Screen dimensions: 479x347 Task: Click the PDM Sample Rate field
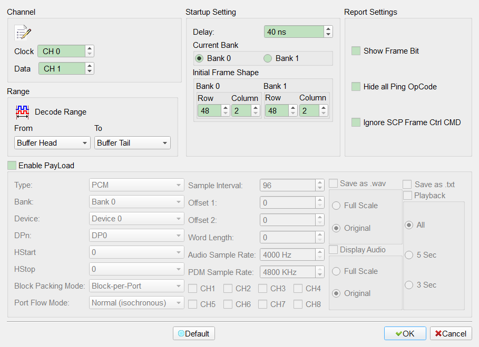click(x=288, y=272)
